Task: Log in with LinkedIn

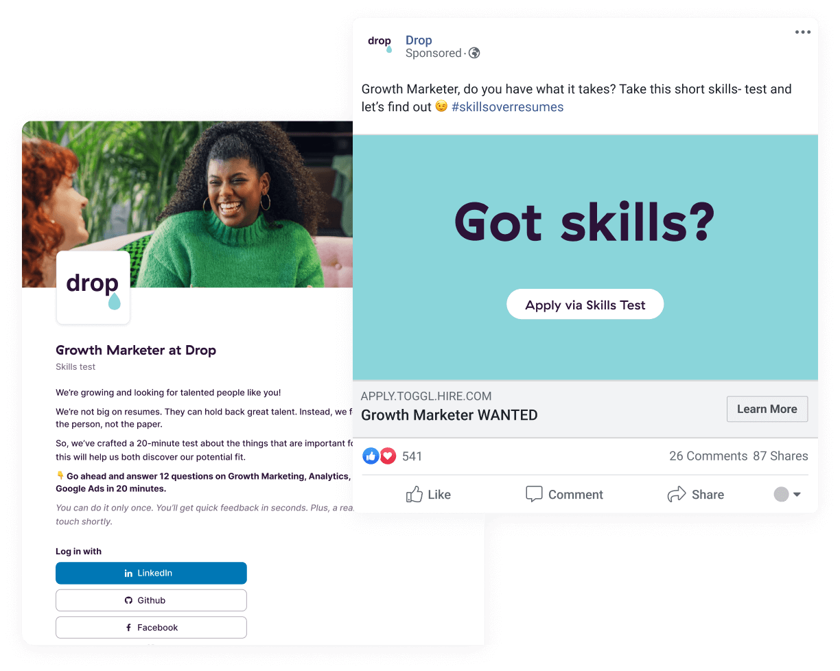Action: 151,573
